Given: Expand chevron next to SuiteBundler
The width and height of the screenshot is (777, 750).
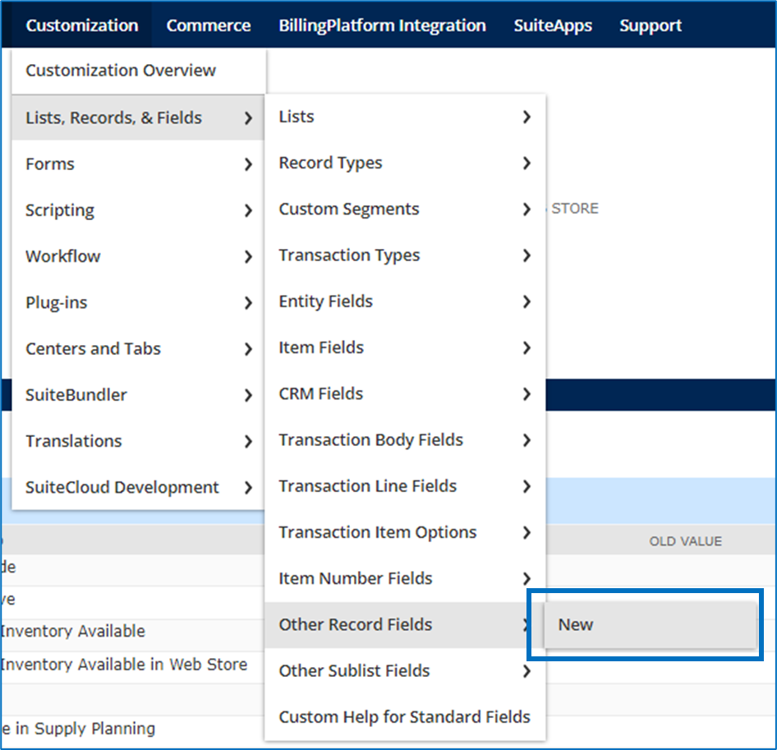Looking at the screenshot, I should [248, 395].
